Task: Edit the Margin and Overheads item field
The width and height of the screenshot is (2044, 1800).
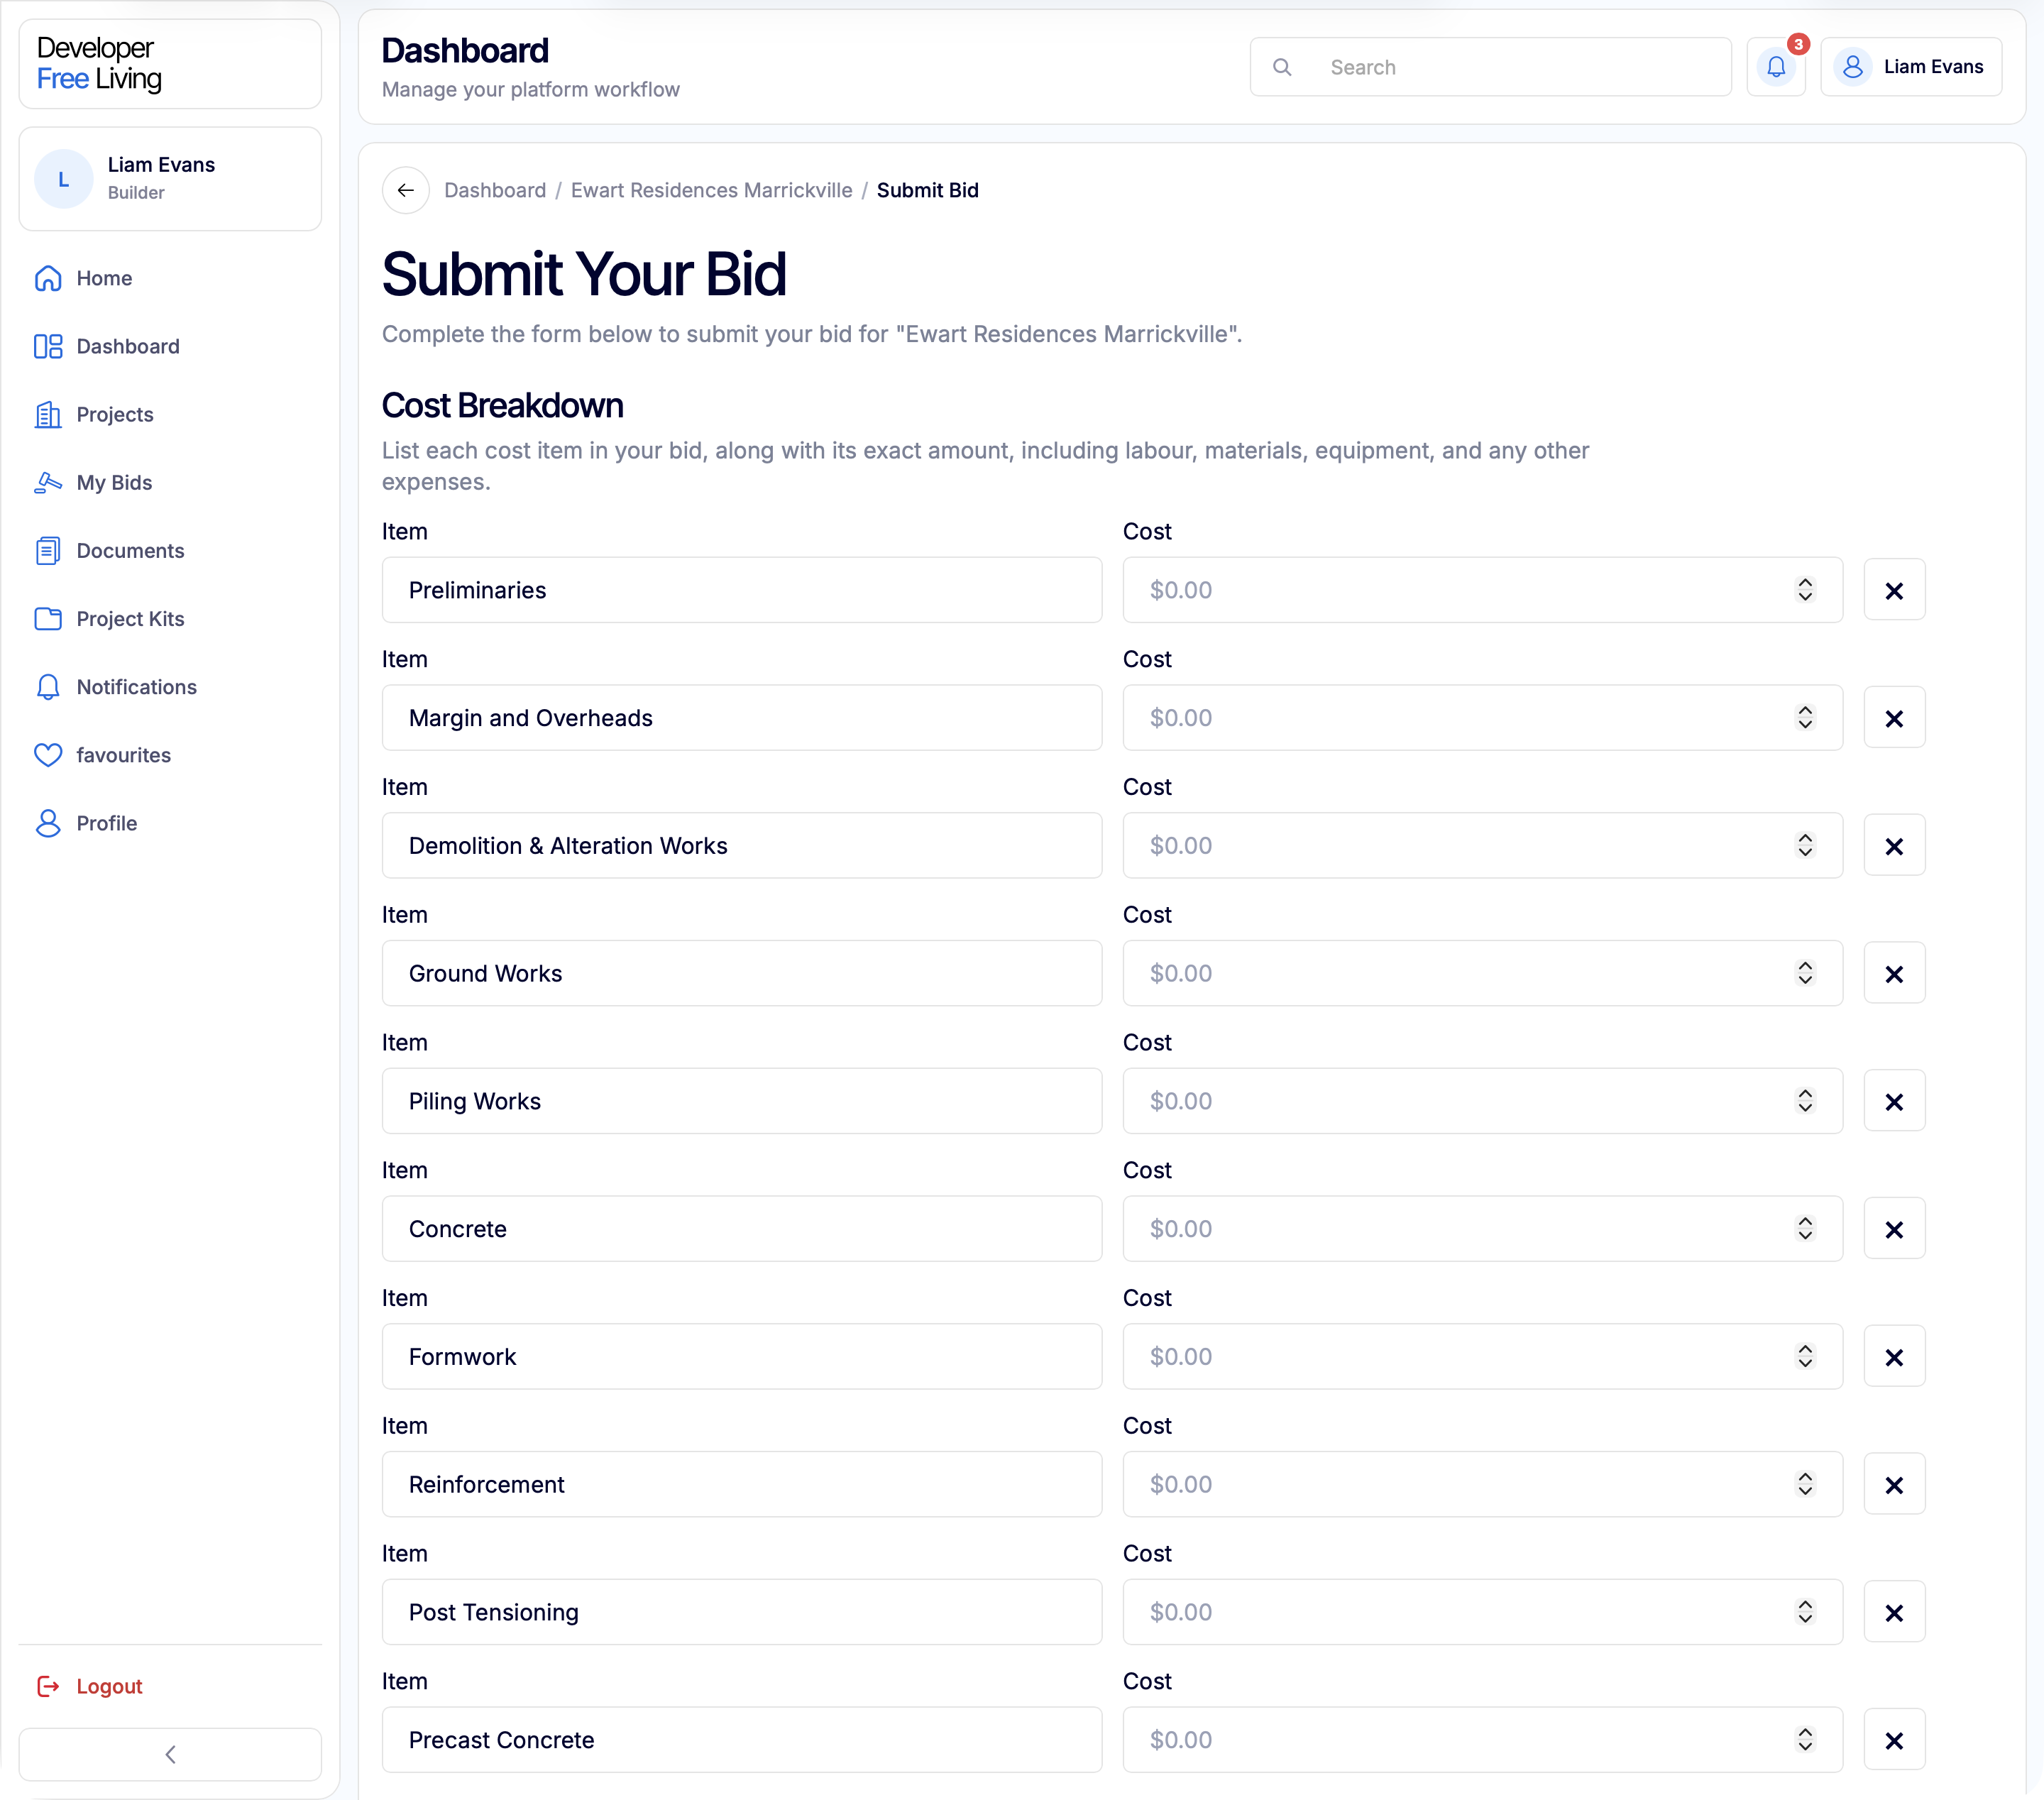Action: tap(742, 718)
